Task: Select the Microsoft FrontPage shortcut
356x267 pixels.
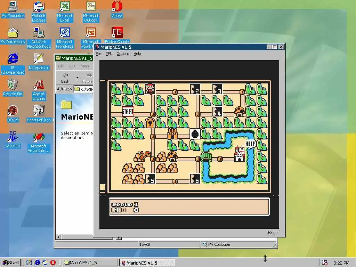Action: 65,38
